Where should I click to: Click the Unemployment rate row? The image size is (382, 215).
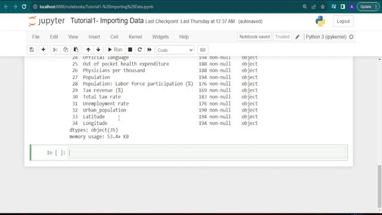click(x=165, y=103)
